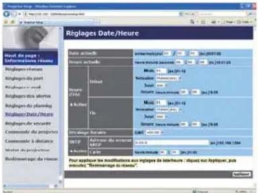Open 'Réglages du port' in the sidebar
258x193 pixels.
(x=24, y=78)
